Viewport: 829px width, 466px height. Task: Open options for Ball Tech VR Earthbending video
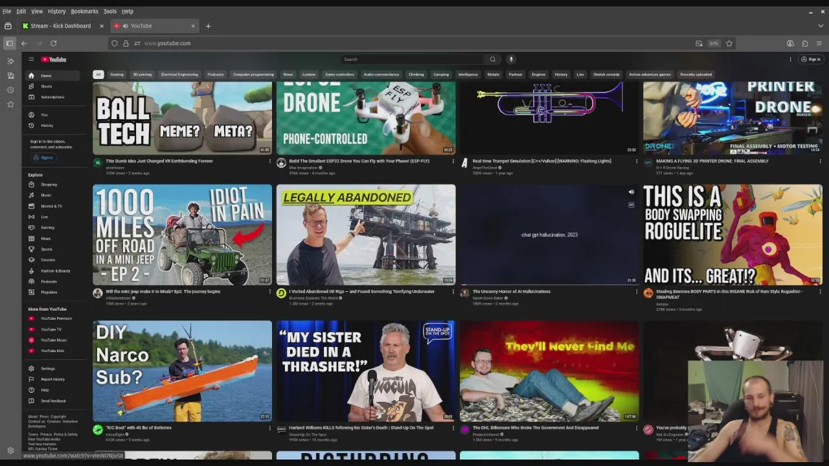pos(270,161)
